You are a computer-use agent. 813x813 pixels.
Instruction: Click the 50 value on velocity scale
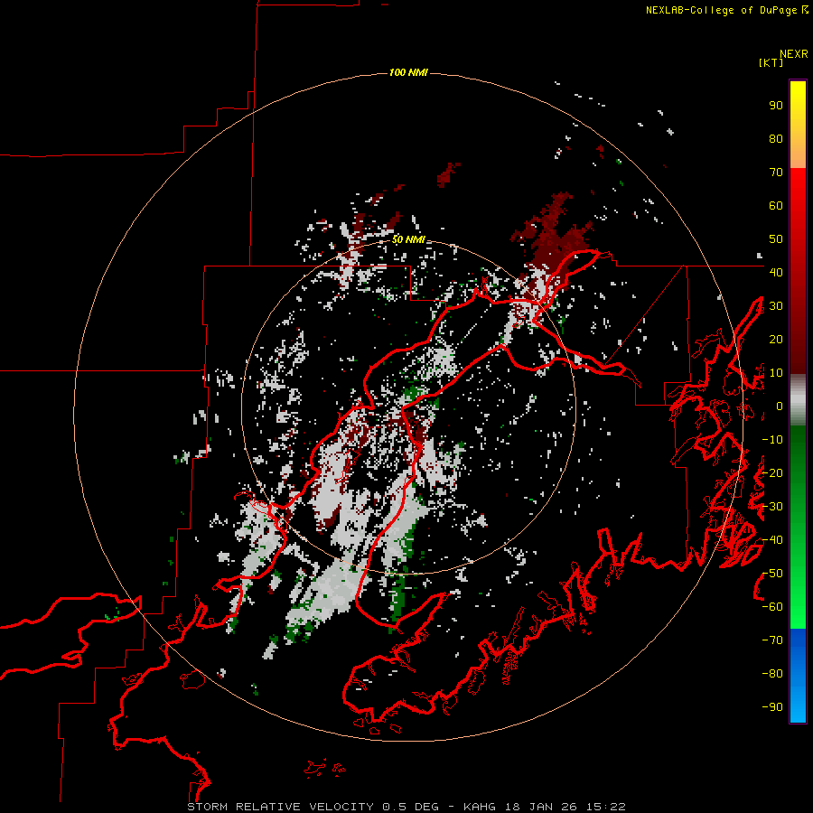[x=776, y=239]
